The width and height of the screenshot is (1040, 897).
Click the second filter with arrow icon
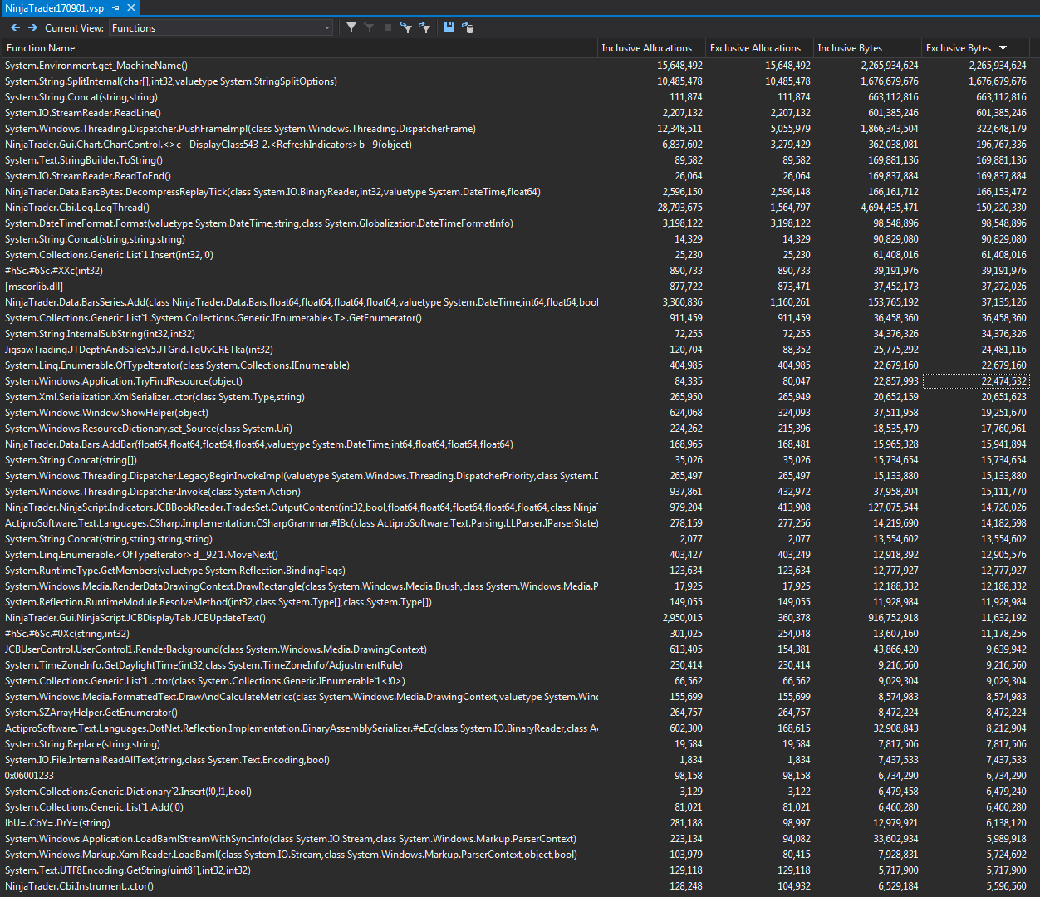click(x=424, y=27)
